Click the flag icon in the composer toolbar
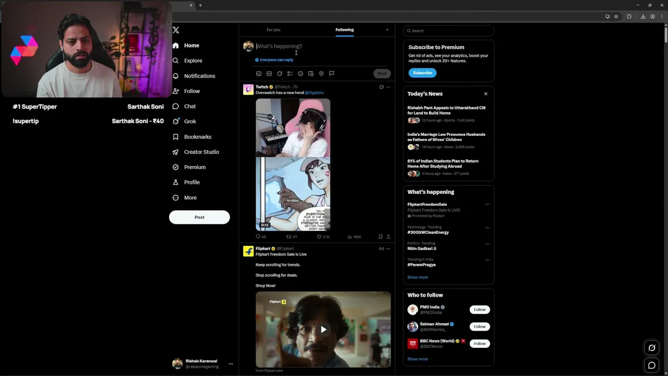The width and height of the screenshot is (668, 376). tap(331, 74)
